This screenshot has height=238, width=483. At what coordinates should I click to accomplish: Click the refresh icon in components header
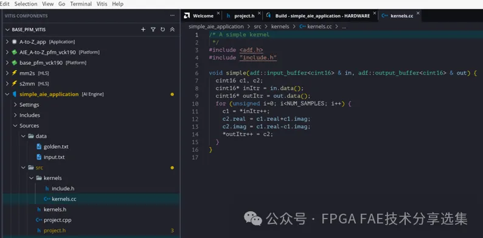pos(162,30)
